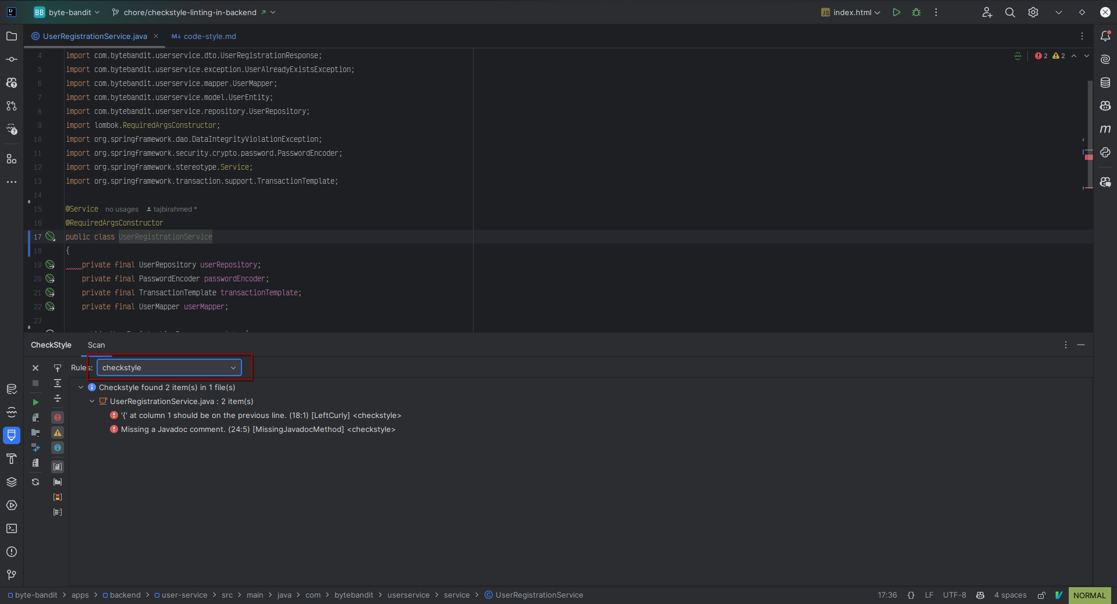Open the Rules checkstyle combo box
Viewport: 1117px width, 604px height.
(169, 367)
